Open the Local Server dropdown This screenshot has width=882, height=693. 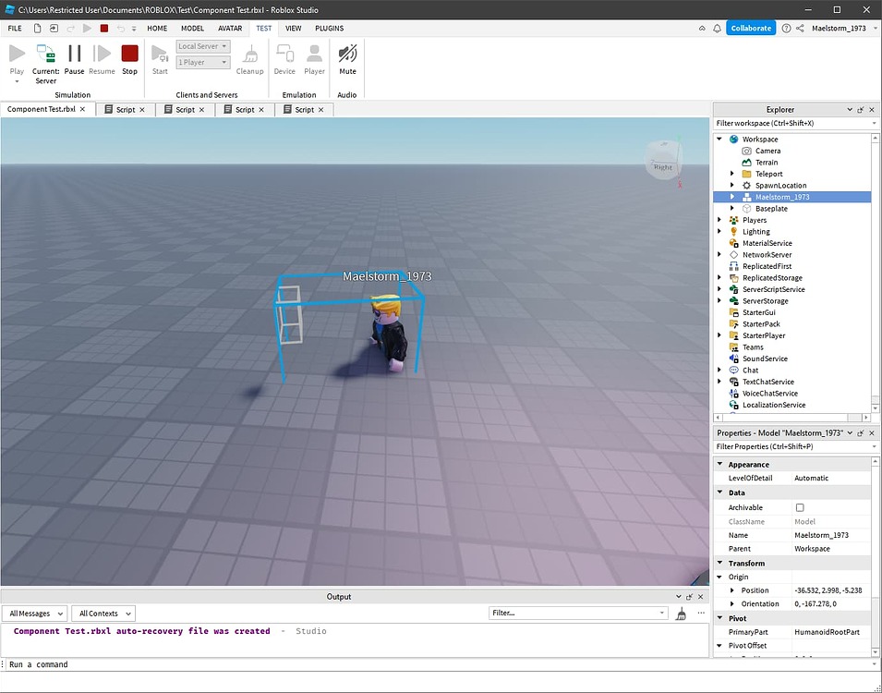click(202, 45)
